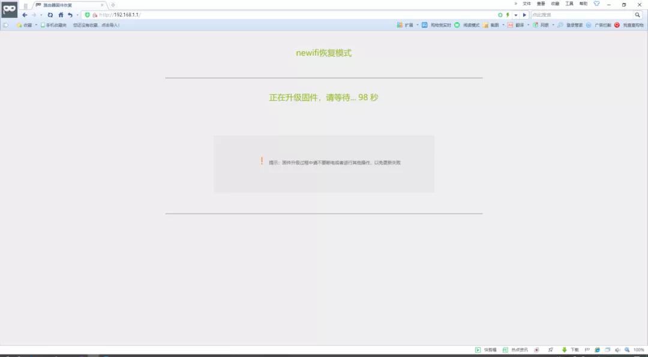Viewport: 648px width, 357px height.
Task: Click the reading mode green circle icon
Action: coord(457,25)
